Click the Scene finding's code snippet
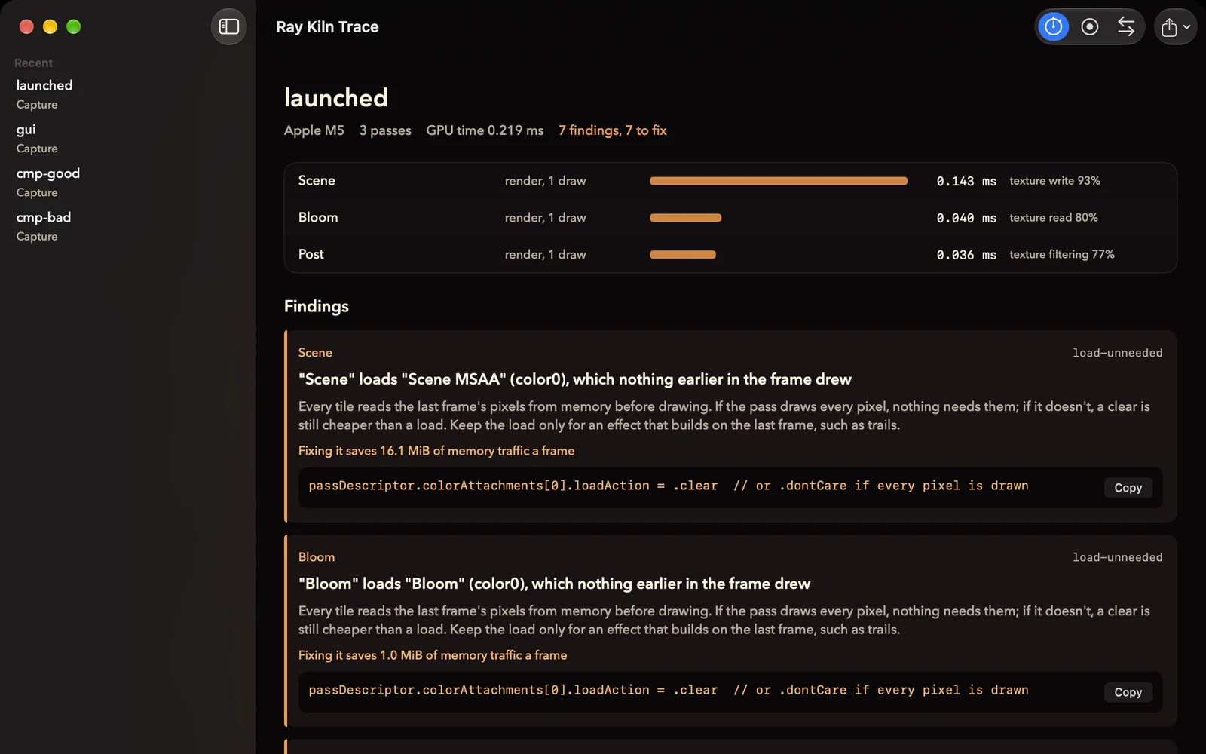The image size is (1206, 754). click(x=669, y=486)
